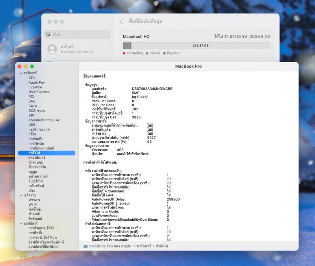Select WWAN under network
The height and width of the screenshot is (266, 315).
34,200
